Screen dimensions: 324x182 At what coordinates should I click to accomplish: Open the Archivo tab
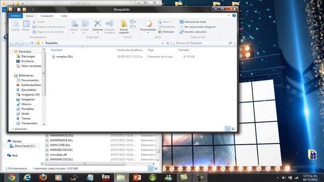pos(16,16)
